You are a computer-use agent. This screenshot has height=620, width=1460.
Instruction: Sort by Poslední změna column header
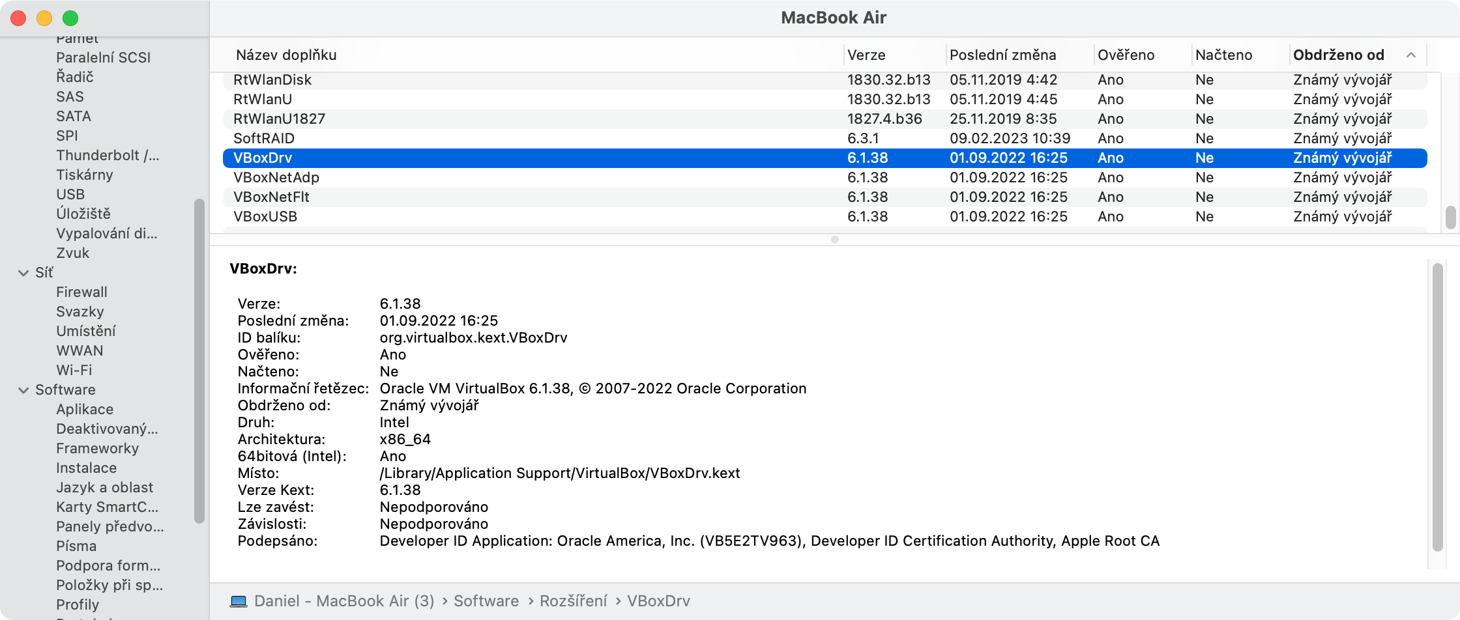tap(1002, 55)
